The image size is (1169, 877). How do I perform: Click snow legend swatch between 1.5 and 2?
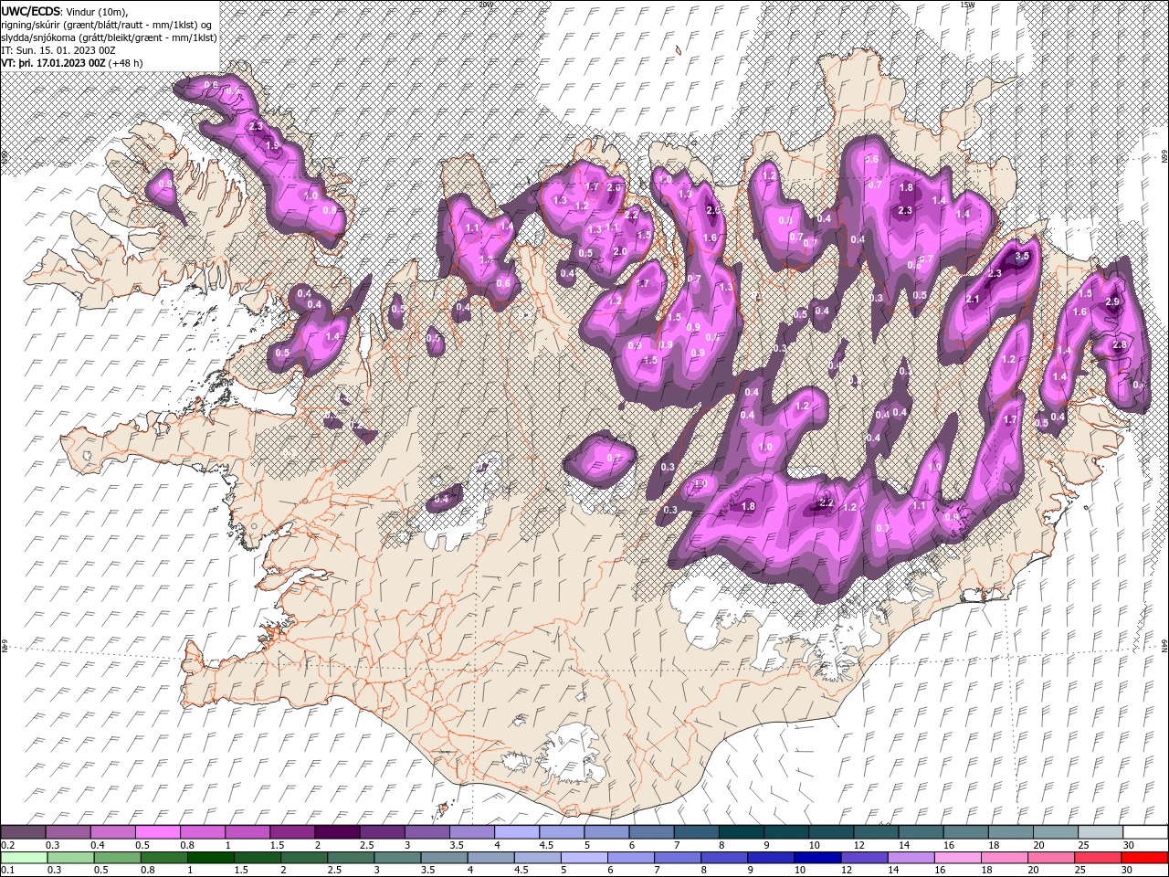tap(292, 832)
